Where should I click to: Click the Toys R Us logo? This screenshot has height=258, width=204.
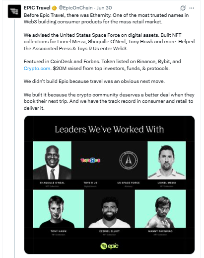pyautogui.click(x=90, y=161)
